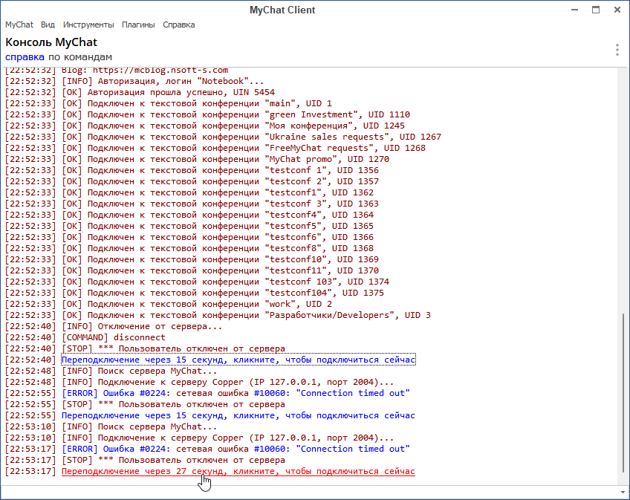
Task: Click the "Консоль MyChat" heading
Action: tap(51, 42)
